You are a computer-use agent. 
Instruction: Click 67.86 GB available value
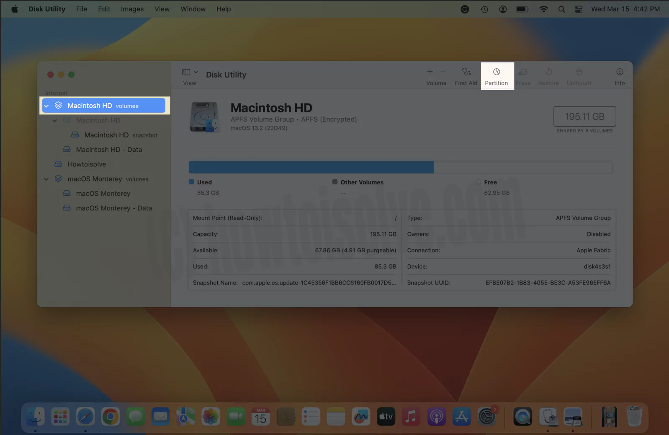[355, 250]
